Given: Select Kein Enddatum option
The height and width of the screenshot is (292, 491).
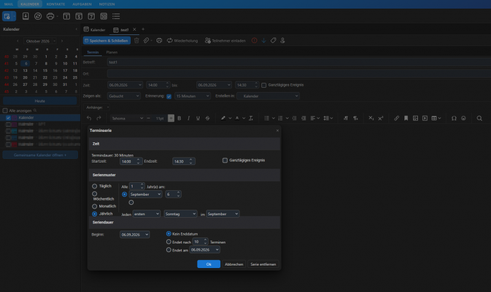Looking at the screenshot, I should (168, 234).
